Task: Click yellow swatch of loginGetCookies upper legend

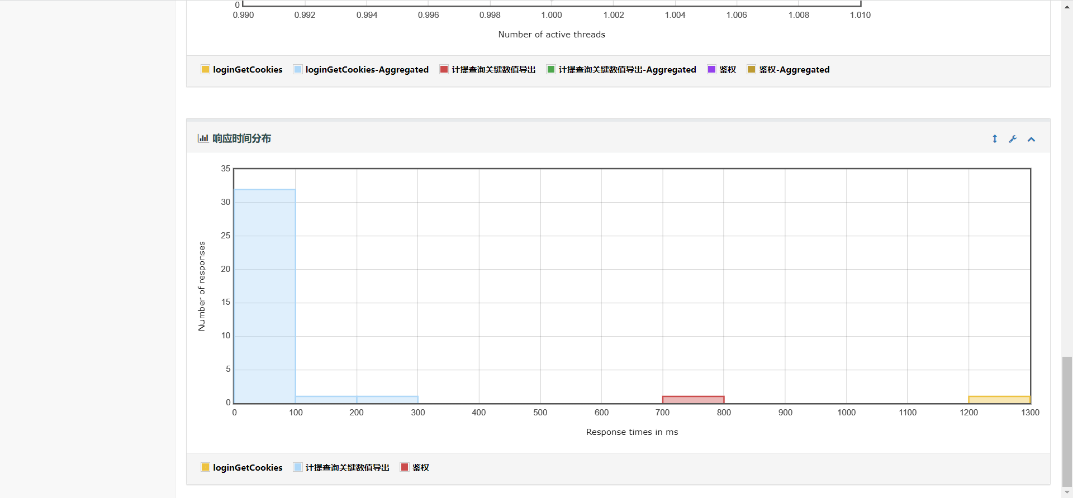Action: (x=205, y=69)
